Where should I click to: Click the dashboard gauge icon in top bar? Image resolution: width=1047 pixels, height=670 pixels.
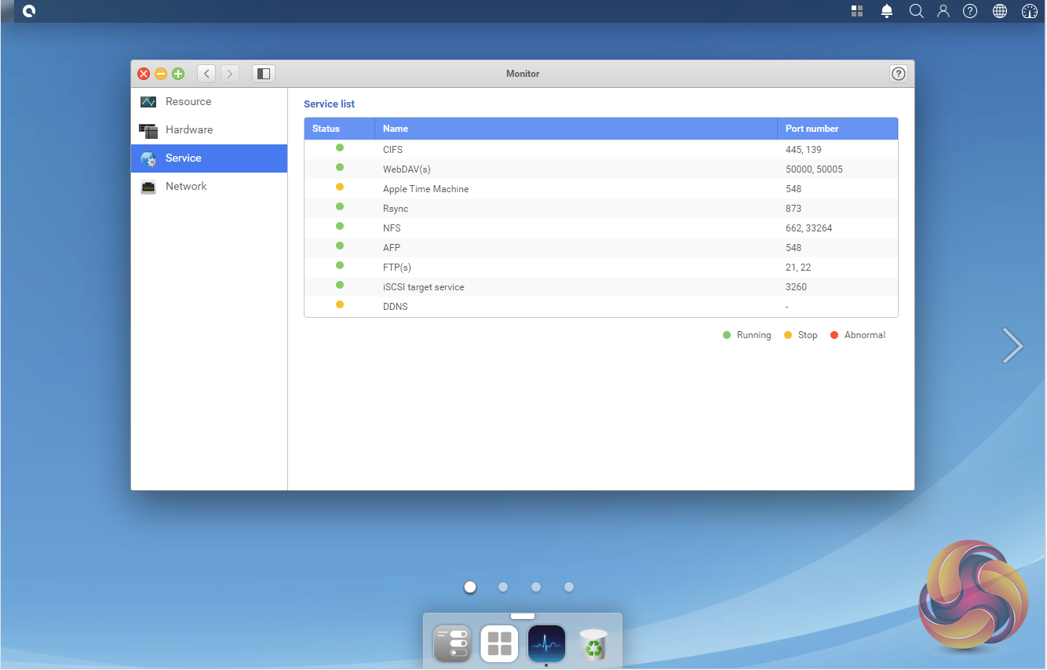[1030, 11]
